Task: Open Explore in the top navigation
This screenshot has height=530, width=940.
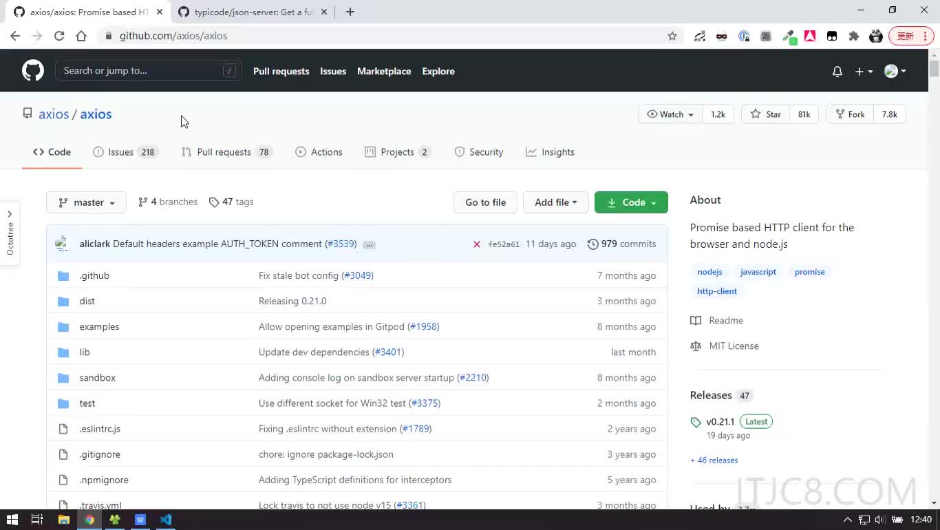Action: tap(438, 72)
